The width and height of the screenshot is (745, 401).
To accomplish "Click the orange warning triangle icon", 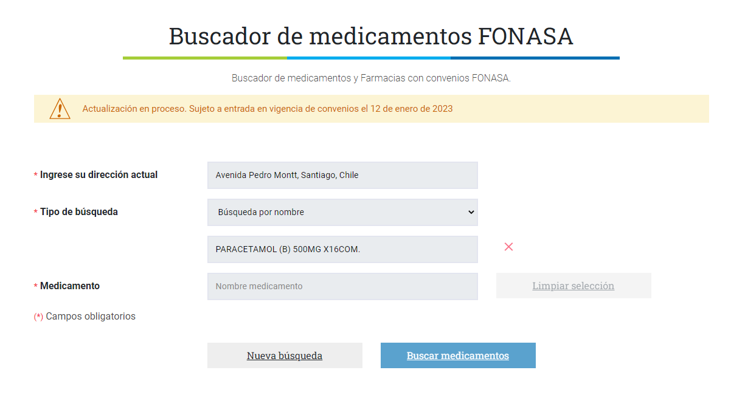I will pyautogui.click(x=60, y=109).
